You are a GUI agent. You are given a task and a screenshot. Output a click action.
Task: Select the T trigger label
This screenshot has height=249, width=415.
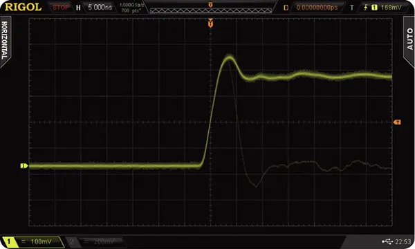351,8
